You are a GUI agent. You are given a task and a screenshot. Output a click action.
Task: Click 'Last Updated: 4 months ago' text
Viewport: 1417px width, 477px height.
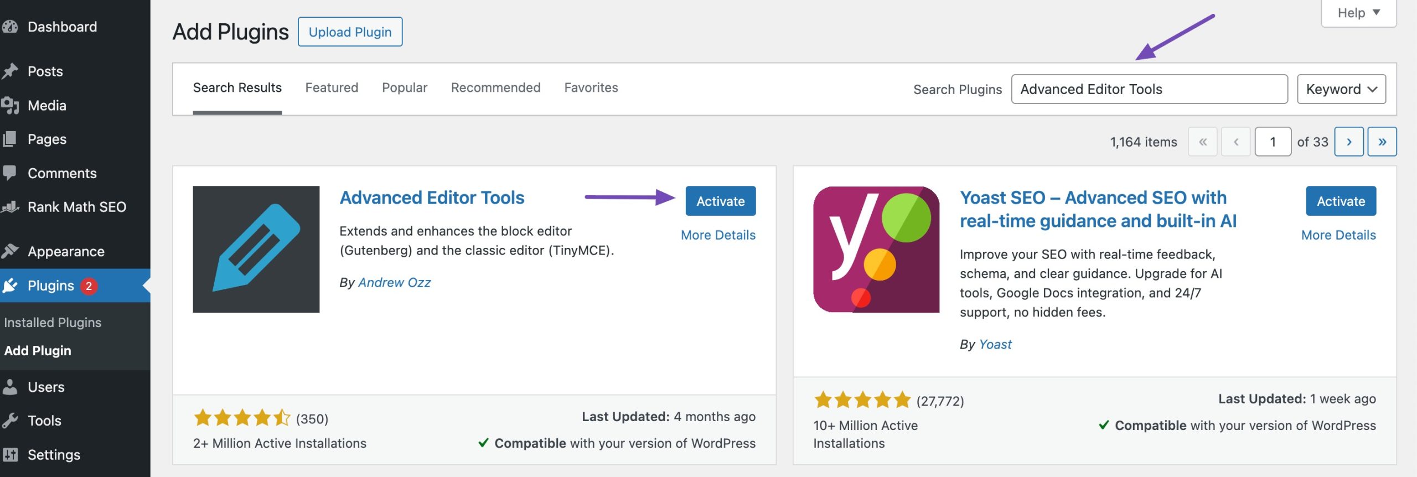pos(668,417)
